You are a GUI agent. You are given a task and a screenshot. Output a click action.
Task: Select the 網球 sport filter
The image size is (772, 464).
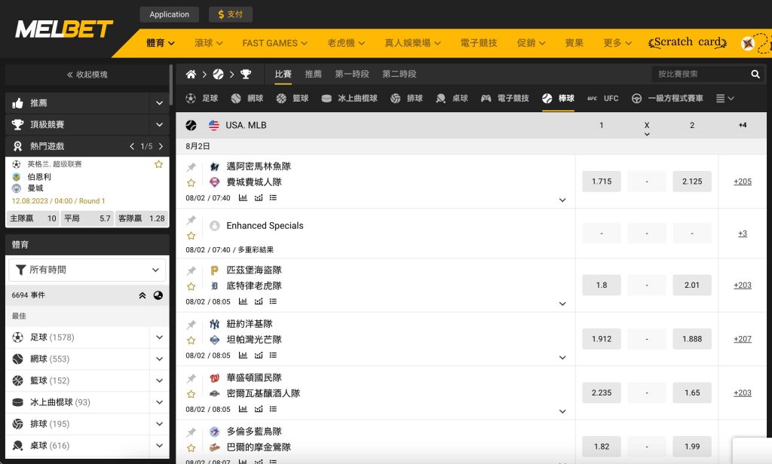tap(247, 99)
